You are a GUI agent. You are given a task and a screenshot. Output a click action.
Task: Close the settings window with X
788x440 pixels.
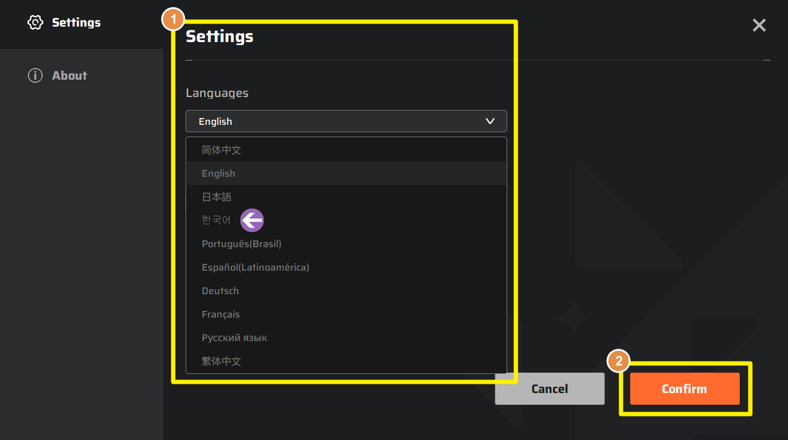click(x=759, y=25)
